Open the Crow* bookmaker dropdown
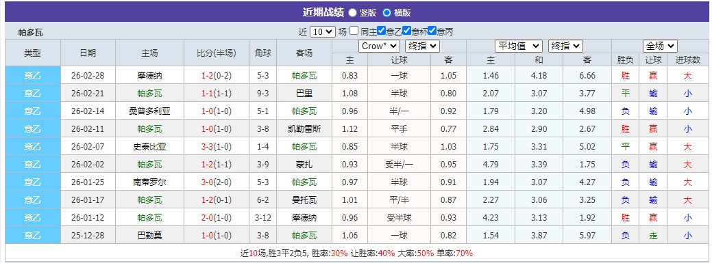Viewport: 712px width, 263px height. pyautogui.click(x=379, y=46)
